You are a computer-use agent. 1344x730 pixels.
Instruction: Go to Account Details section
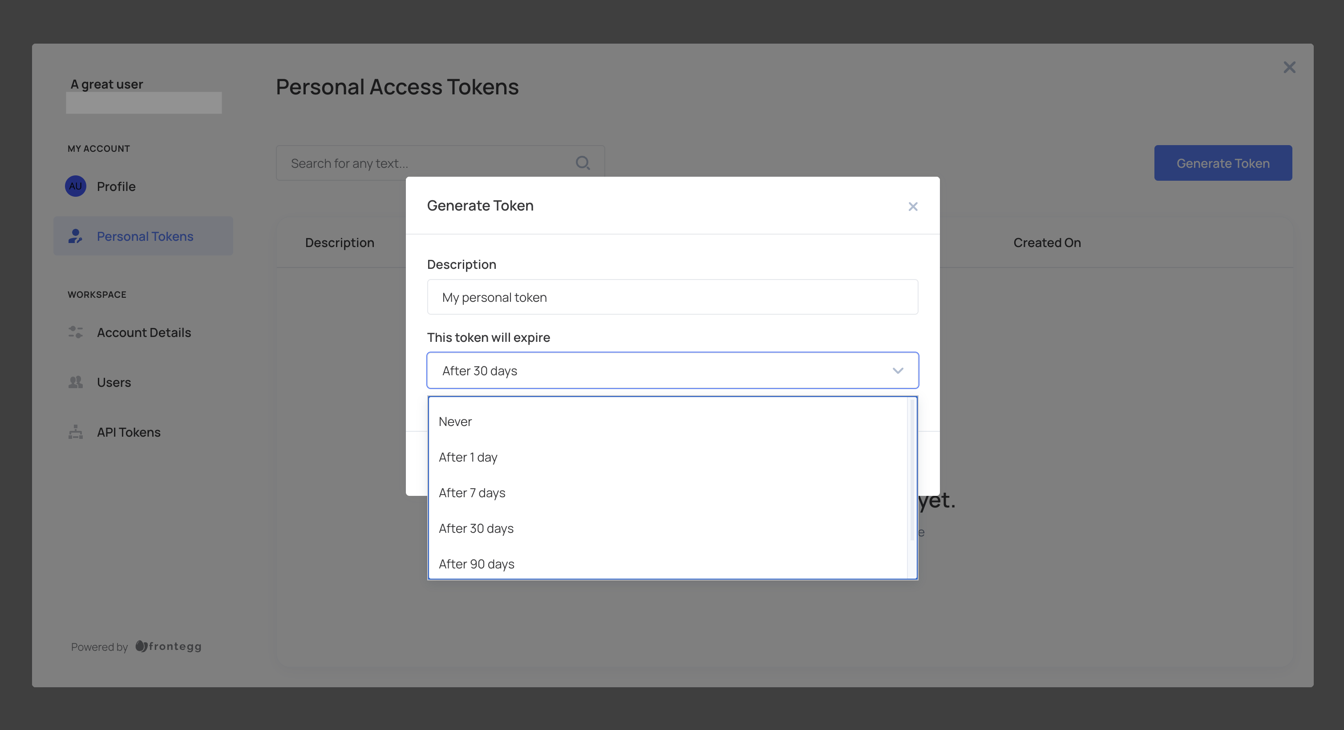143,333
